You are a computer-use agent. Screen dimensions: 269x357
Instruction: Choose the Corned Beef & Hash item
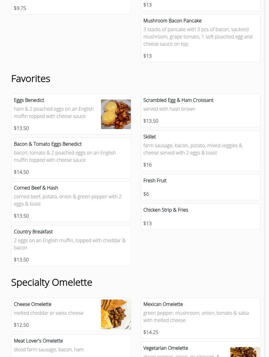(x=71, y=202)
